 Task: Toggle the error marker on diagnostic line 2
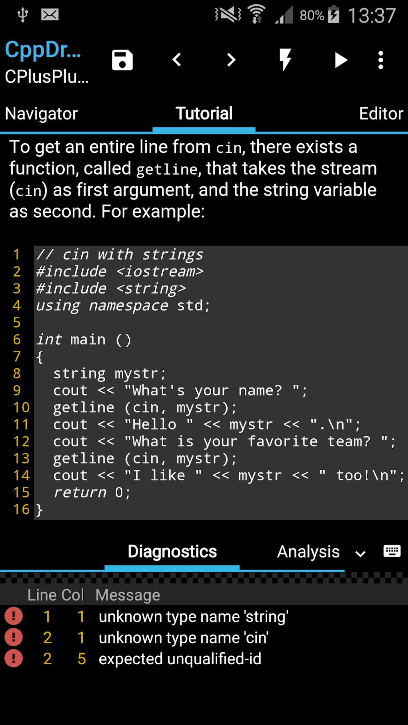click(x=14, y=637)
